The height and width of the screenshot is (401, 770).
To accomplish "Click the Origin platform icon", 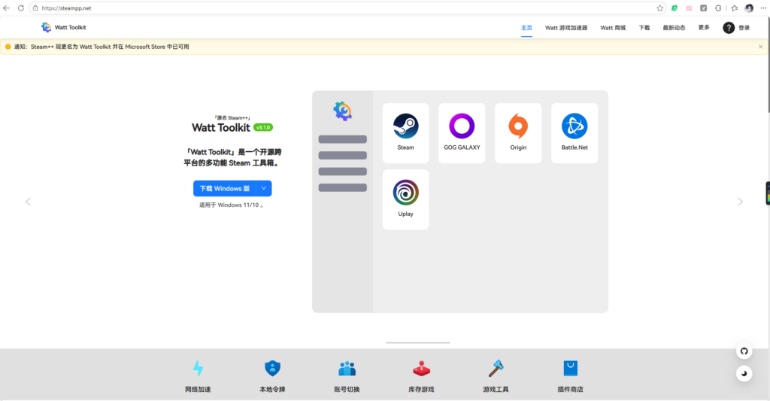I will pos(518,126).
